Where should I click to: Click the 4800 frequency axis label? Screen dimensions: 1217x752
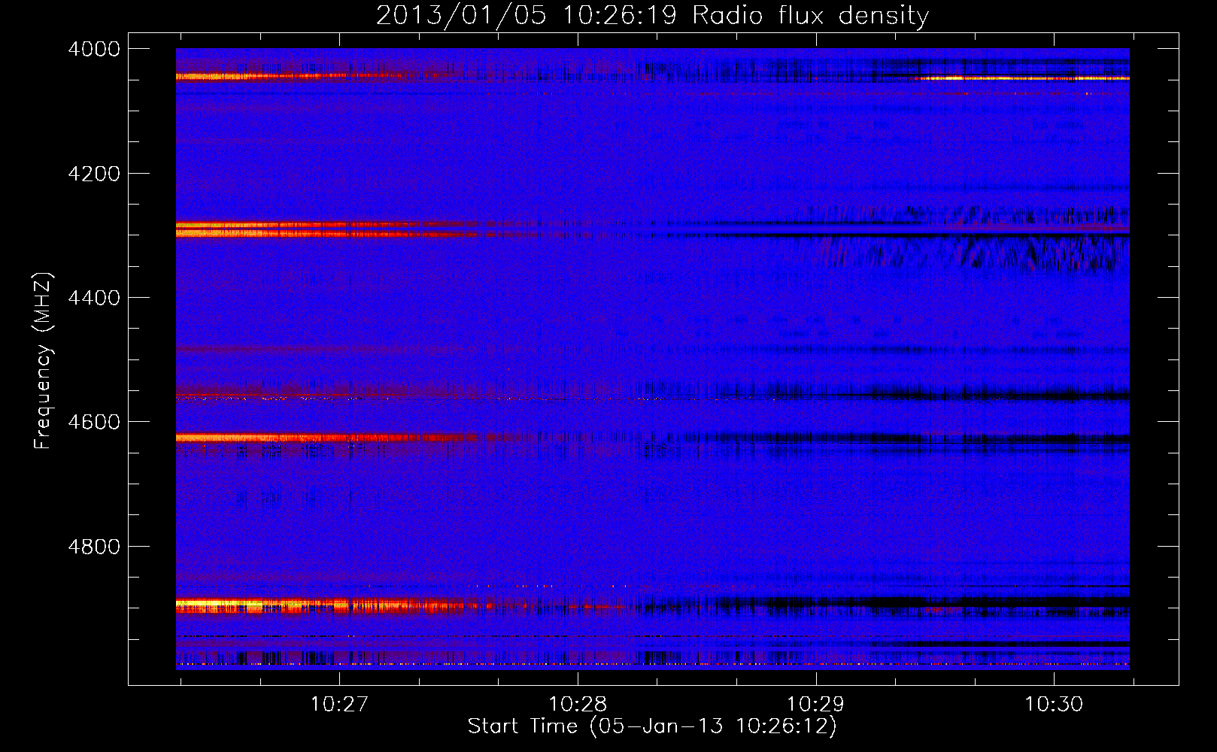(94, 547)
